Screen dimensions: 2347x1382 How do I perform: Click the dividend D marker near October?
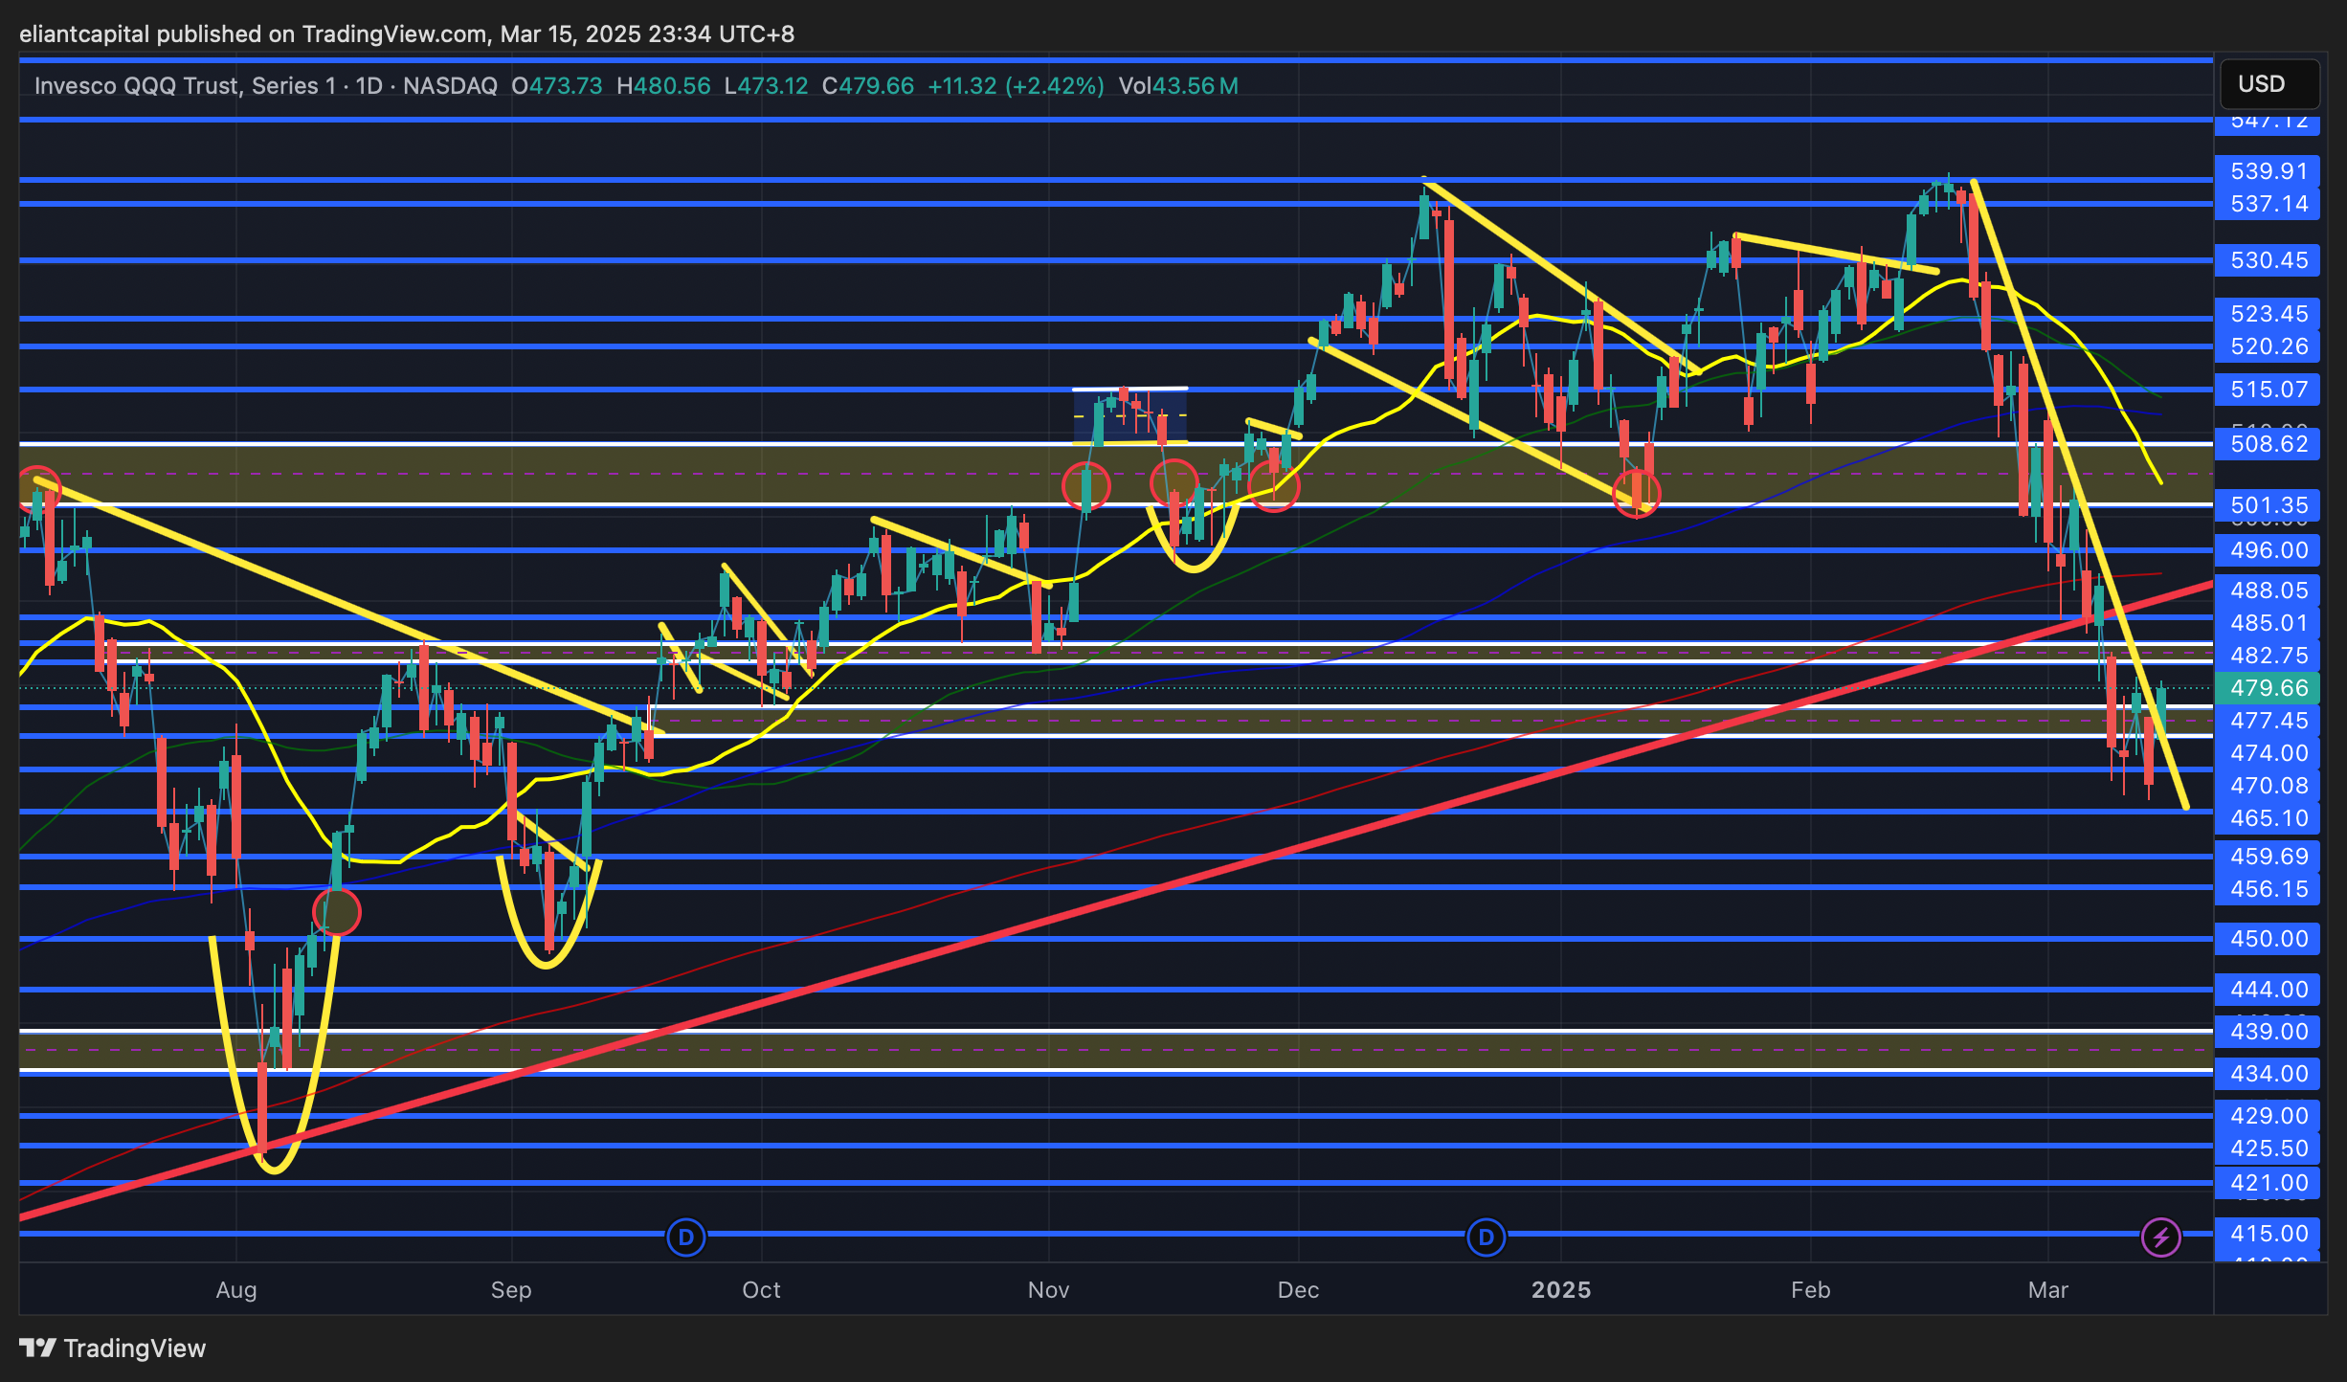coord(685,1237)
